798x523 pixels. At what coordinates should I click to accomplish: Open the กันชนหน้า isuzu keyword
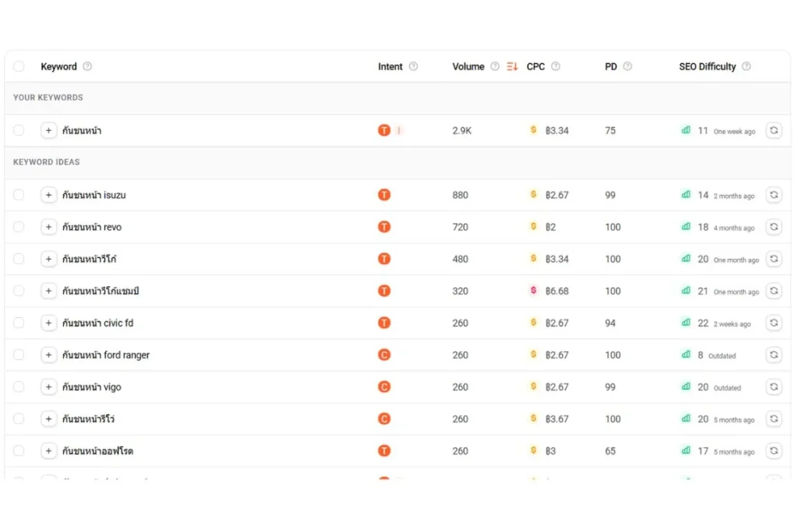pyautogui.click(x=94, y=195)
